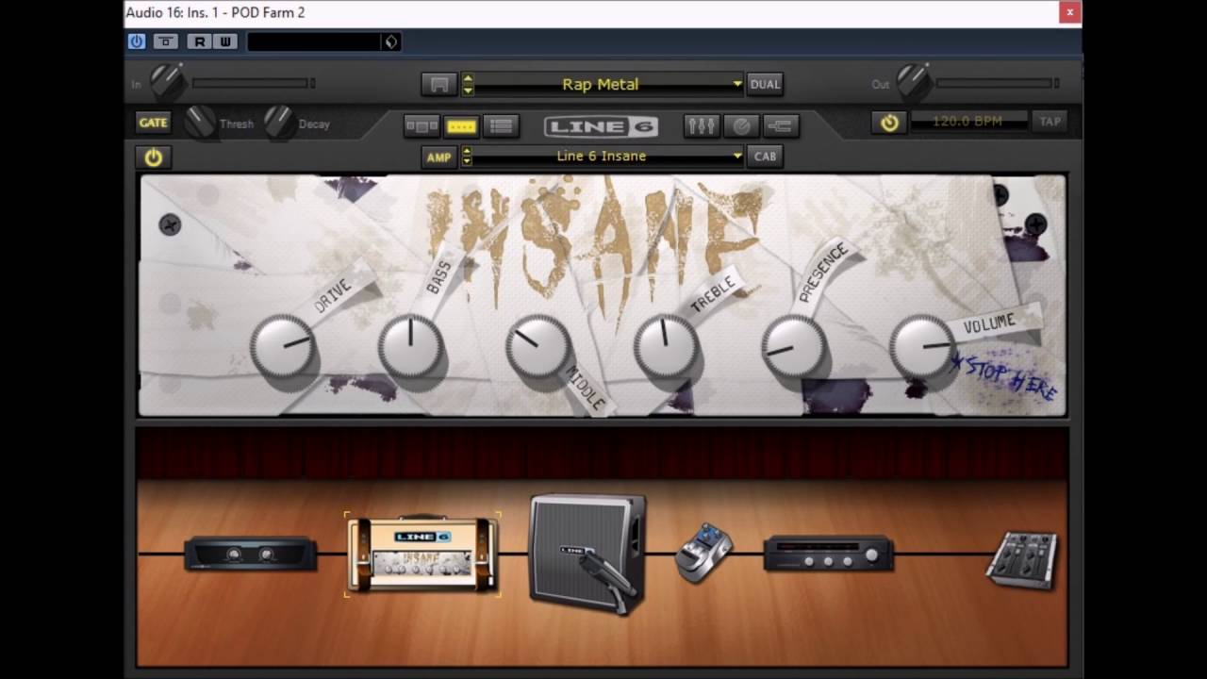Image resolution: width=1207 pixels, height=679 pixels.
Task: Select the AMP button
Action: tap(438, 157)
